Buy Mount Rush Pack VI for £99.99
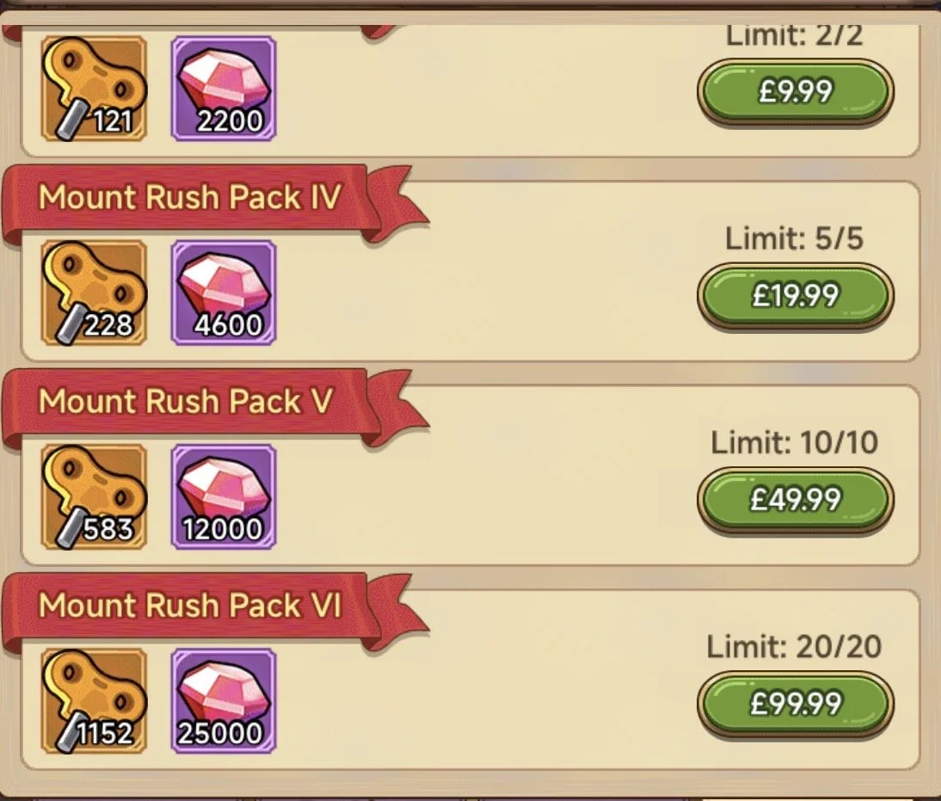Viewport: 941px width, 801px height. [795, 705]
